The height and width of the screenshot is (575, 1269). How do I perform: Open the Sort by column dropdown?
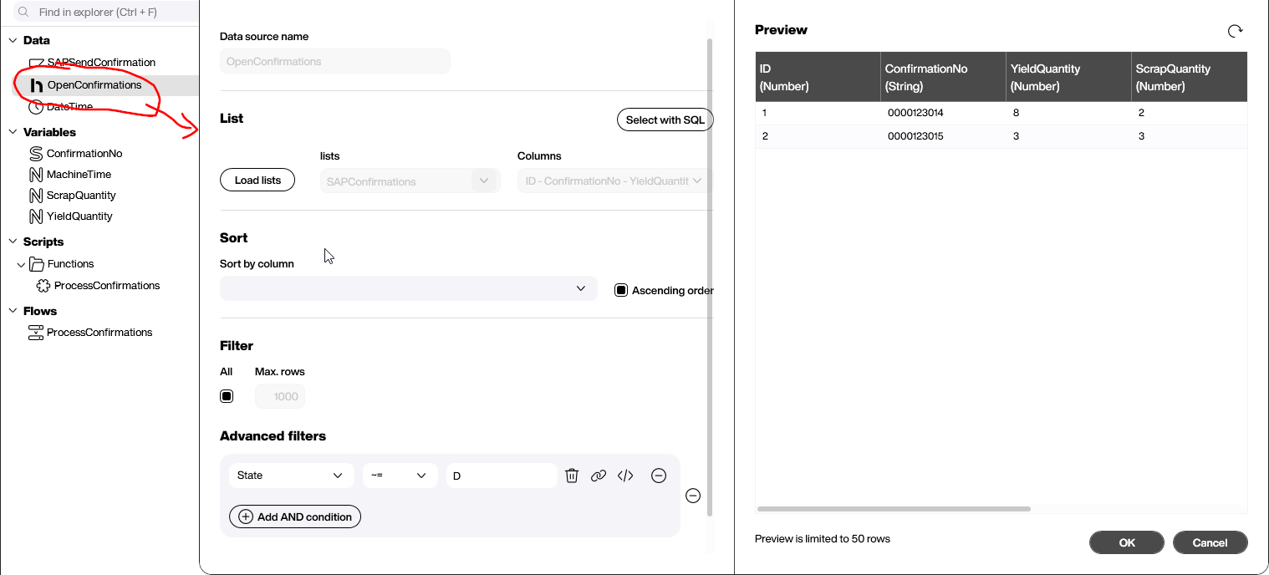pyautogui.click(x=408, y=287)
